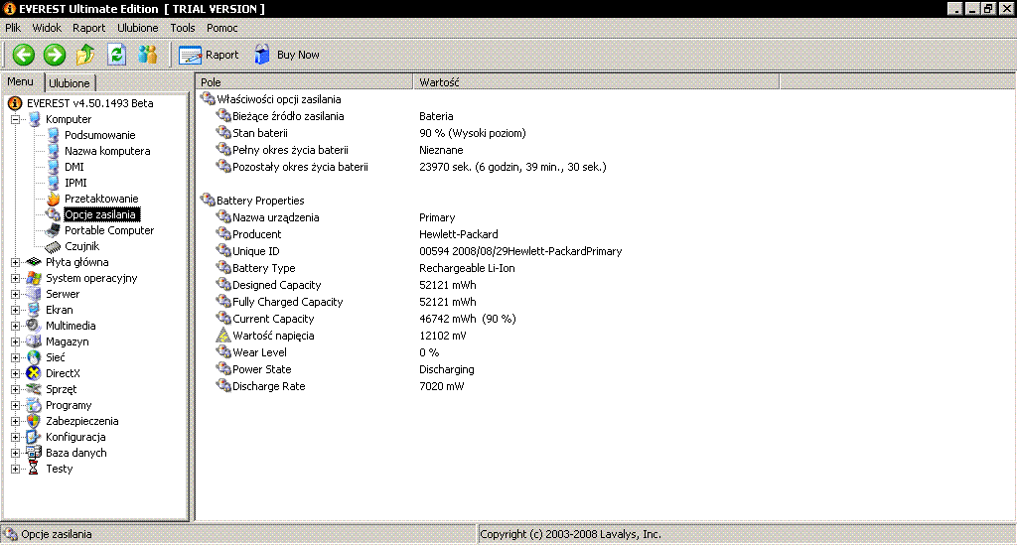The image size is (1017, 546).
Task: Click the Sieć network icon
Action: tap(34, 357)
